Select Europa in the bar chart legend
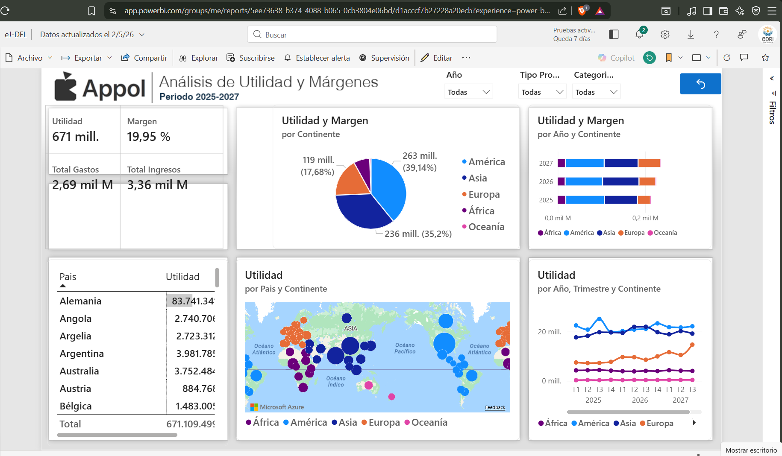Image resolution: width=782 pixels, height=456 pixels. [x=631, y=233]
